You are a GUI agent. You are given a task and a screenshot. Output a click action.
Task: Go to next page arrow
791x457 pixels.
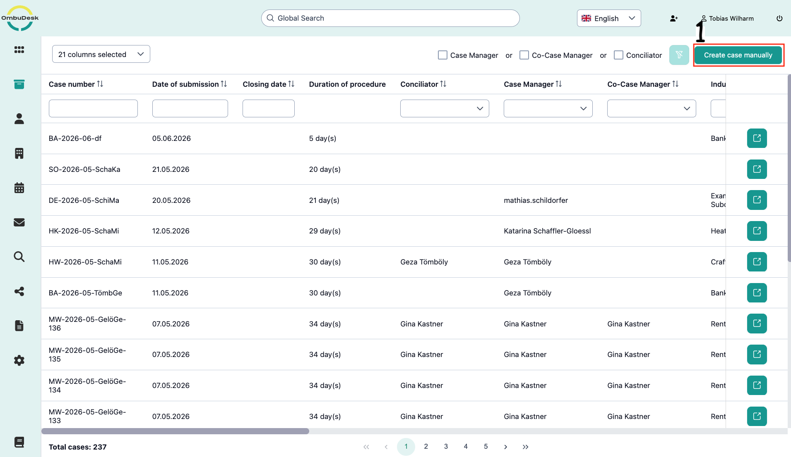505,447
